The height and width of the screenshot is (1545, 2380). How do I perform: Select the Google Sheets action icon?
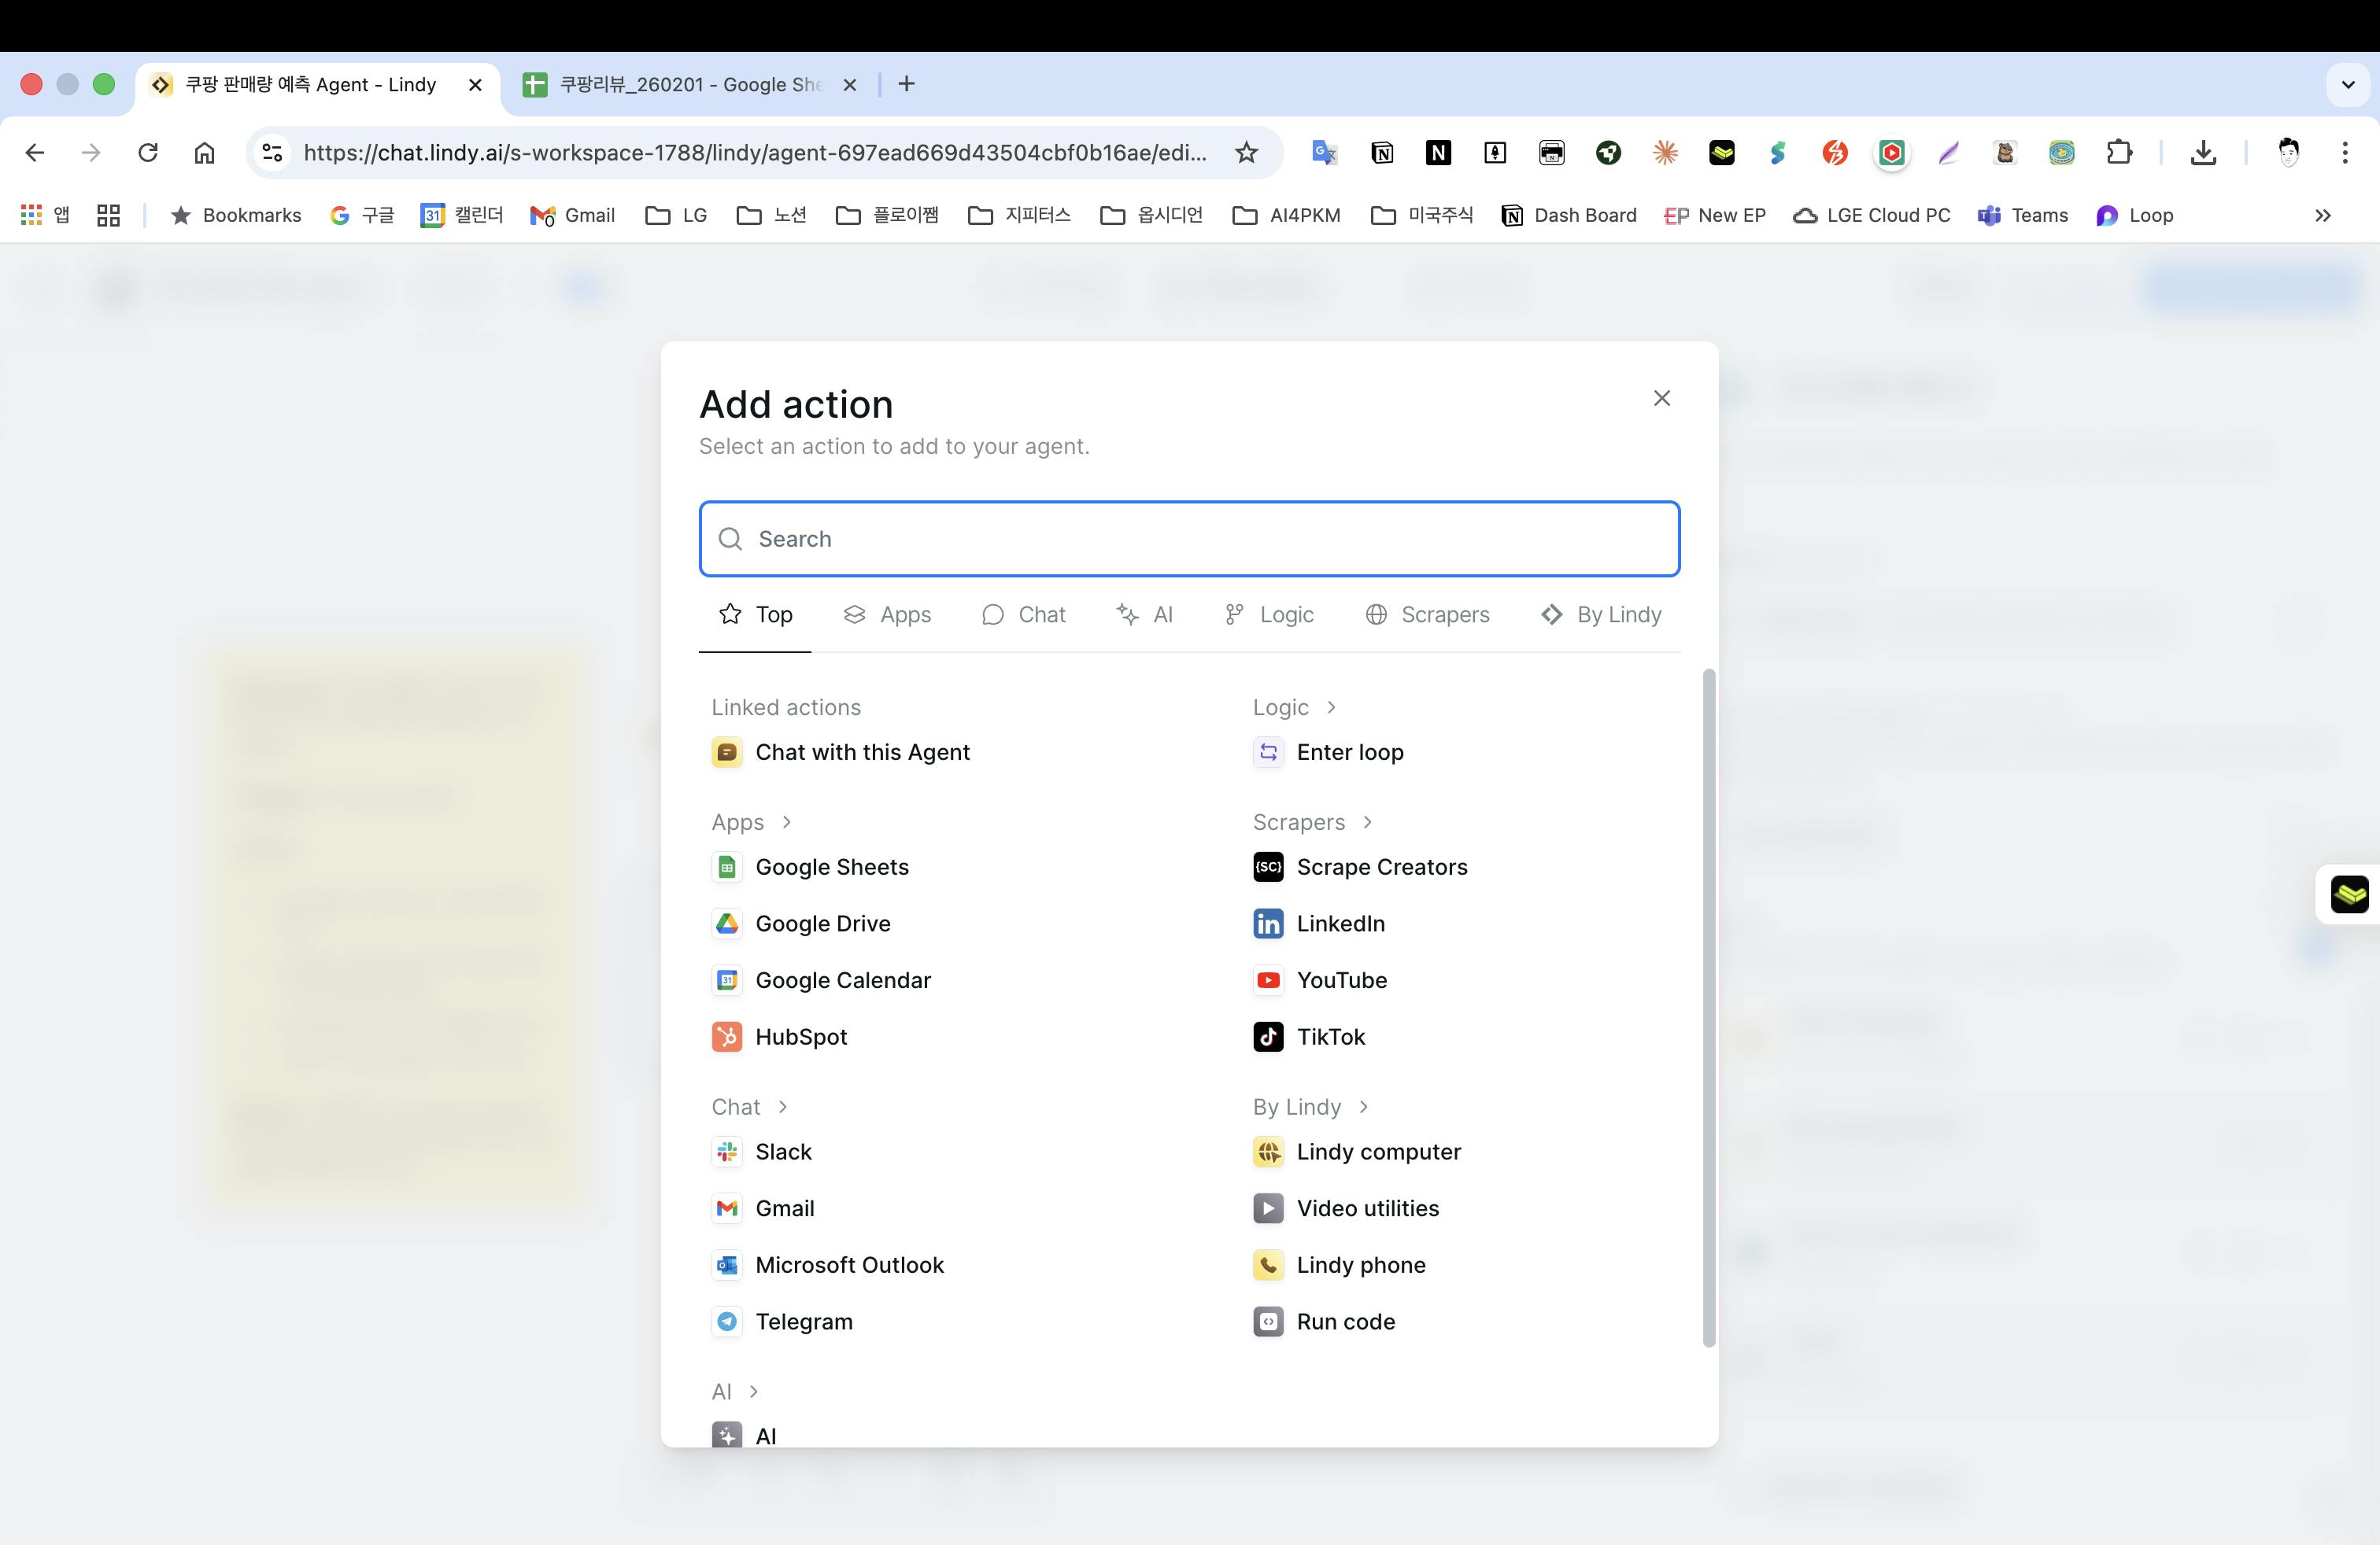pos(727,868)
